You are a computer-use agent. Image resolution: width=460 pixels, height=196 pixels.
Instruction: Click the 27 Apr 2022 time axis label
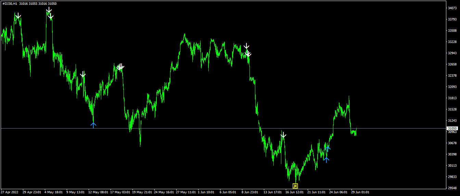[x=9, y=192]
